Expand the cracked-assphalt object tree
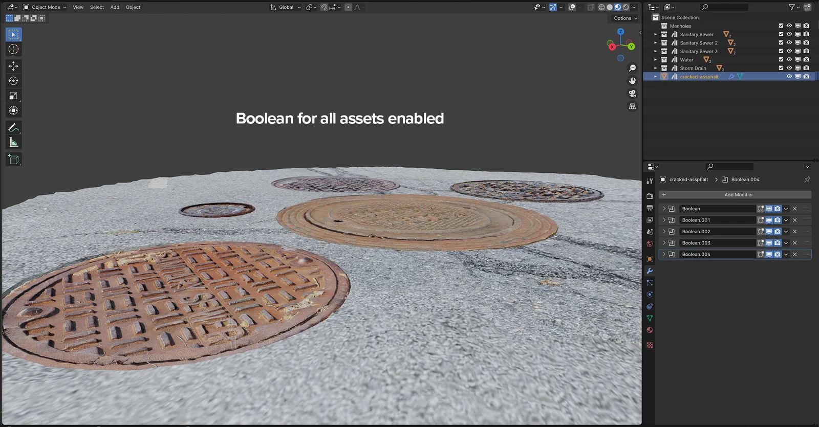The height and width of the screenshot is (427, 819). point(655,76)
